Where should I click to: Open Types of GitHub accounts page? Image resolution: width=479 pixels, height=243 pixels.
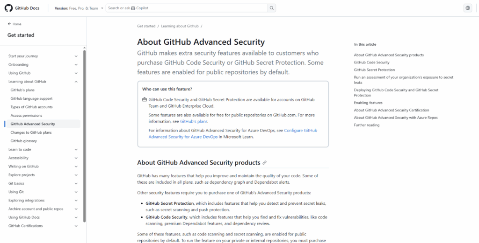[31, 107]
